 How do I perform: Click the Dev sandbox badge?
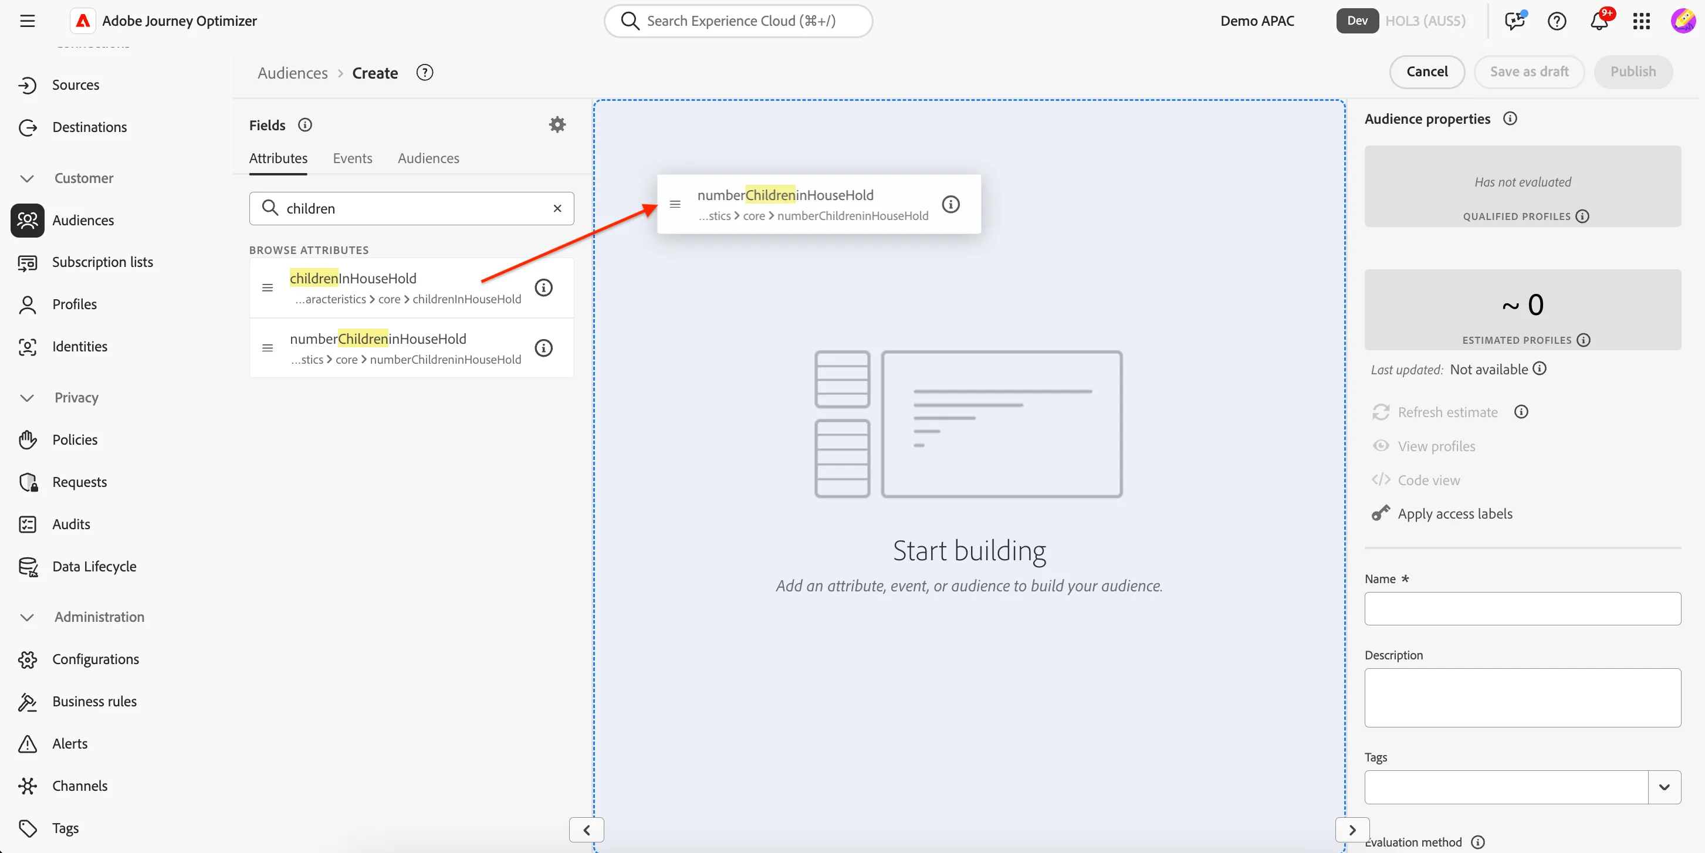(1357, 21)
